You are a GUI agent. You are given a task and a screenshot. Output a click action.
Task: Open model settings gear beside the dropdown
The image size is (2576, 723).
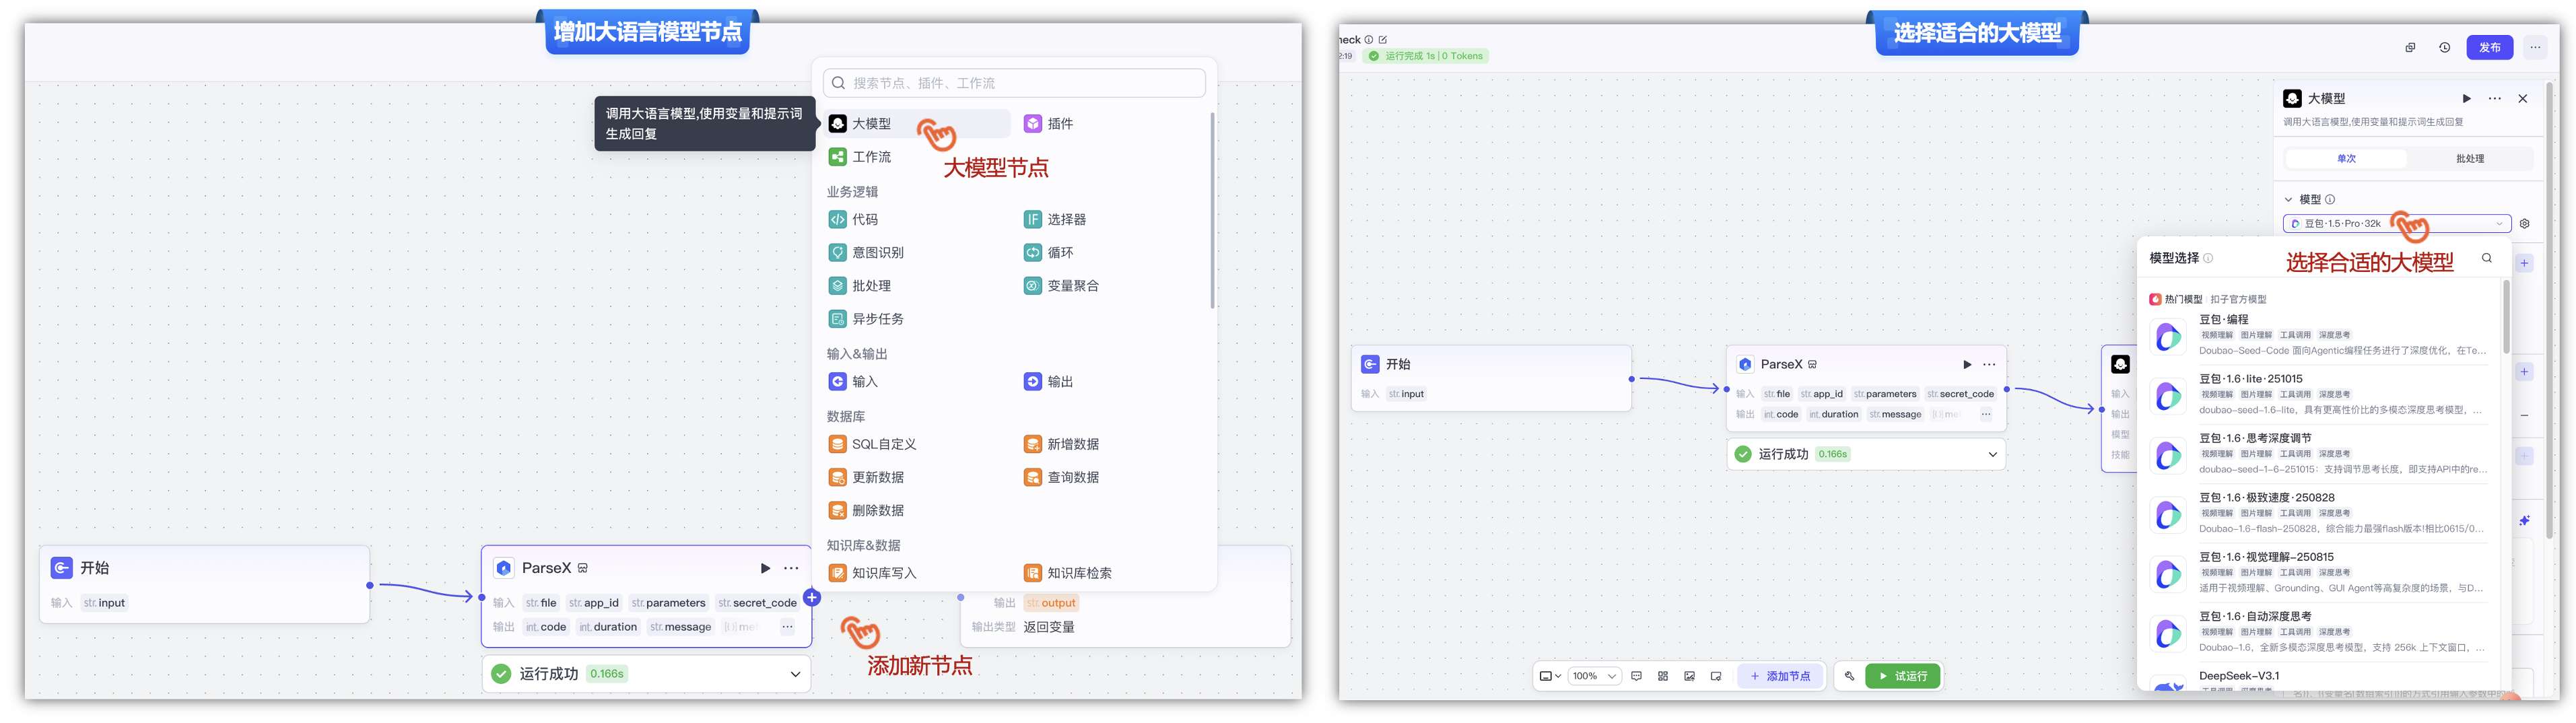pyautogui.click(x=2525, y=224)
